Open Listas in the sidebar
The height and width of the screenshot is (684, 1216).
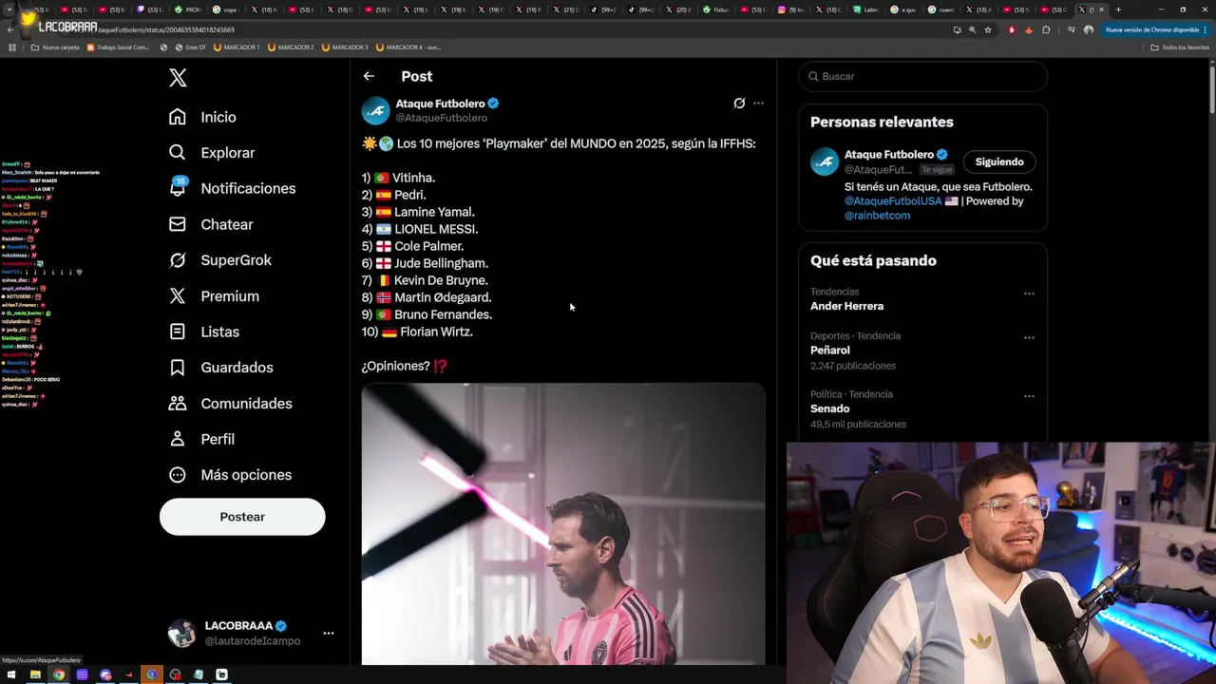(x=203, y=332)
